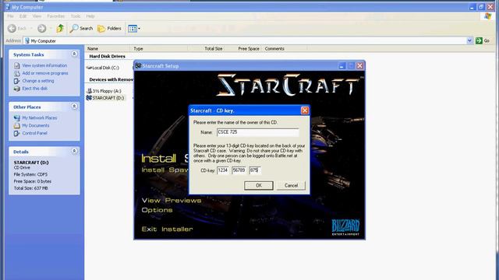This screenshot has height=280, width=499.
Task: Open the Edit menu
Action: tap(23, 16)
